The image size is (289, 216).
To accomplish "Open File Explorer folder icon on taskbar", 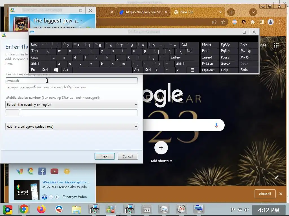I will click(76, 209).
